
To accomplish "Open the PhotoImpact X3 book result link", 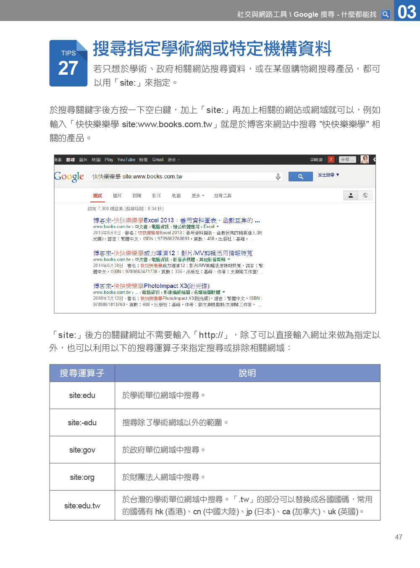I will (151, 286).
